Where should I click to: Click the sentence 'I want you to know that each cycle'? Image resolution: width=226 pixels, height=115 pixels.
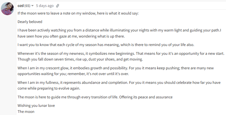click(106, 45)
